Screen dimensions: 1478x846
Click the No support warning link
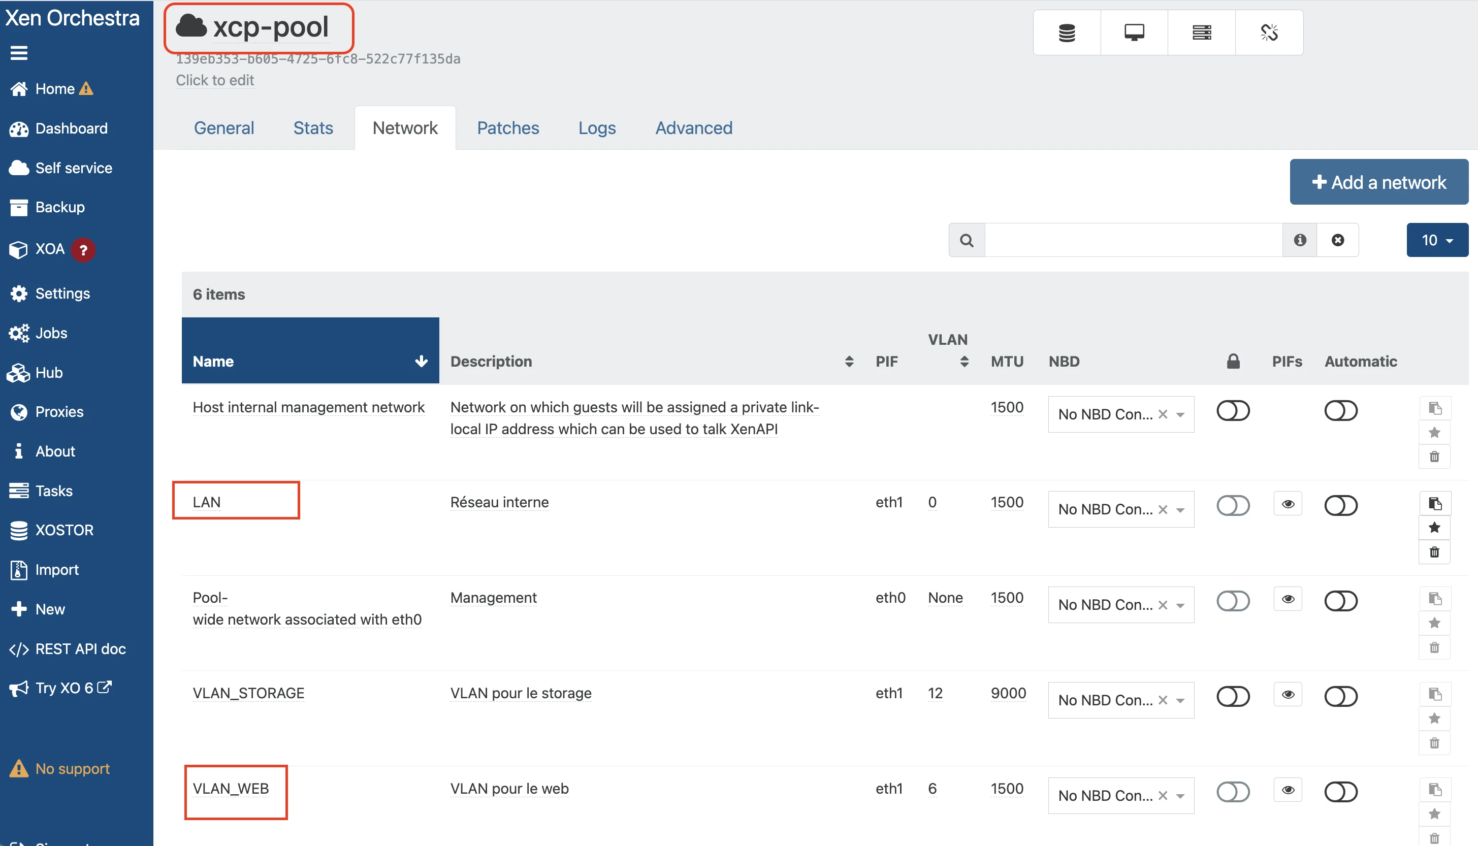60,769
